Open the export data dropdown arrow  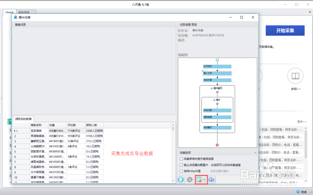pos(204,180)
